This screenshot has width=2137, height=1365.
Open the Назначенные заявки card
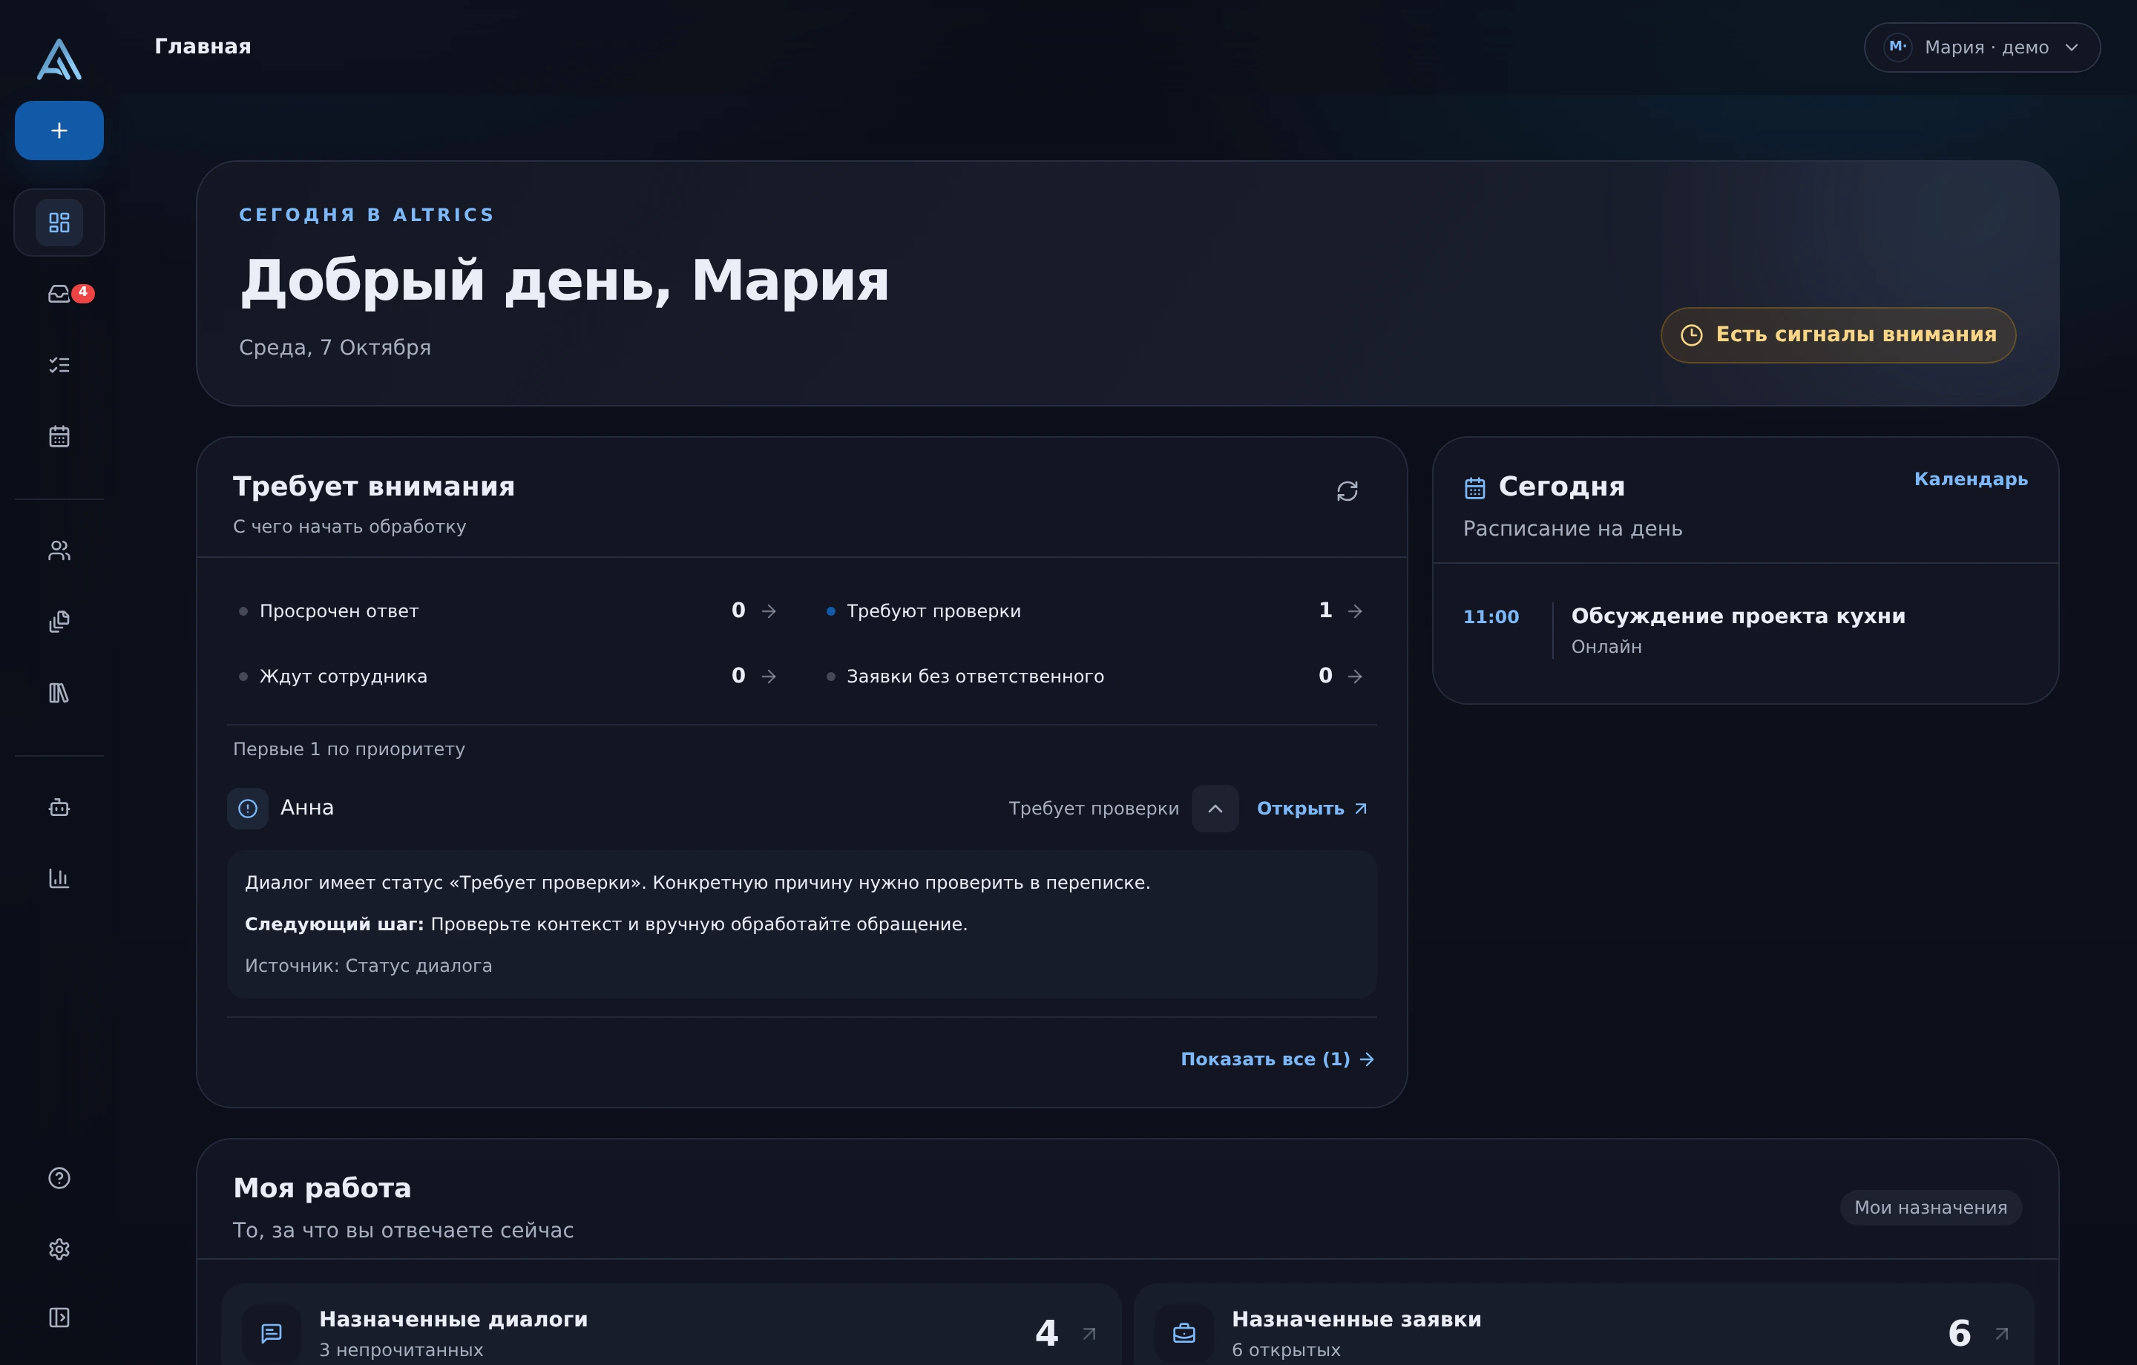click(x=1584, y=1324)
